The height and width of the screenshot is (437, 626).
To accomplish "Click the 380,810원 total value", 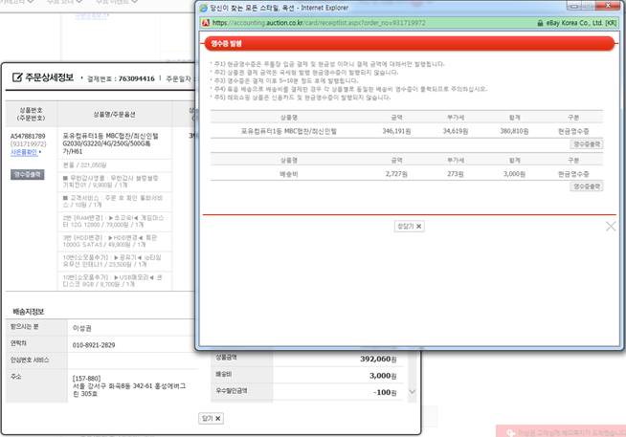I will point(514,131).
